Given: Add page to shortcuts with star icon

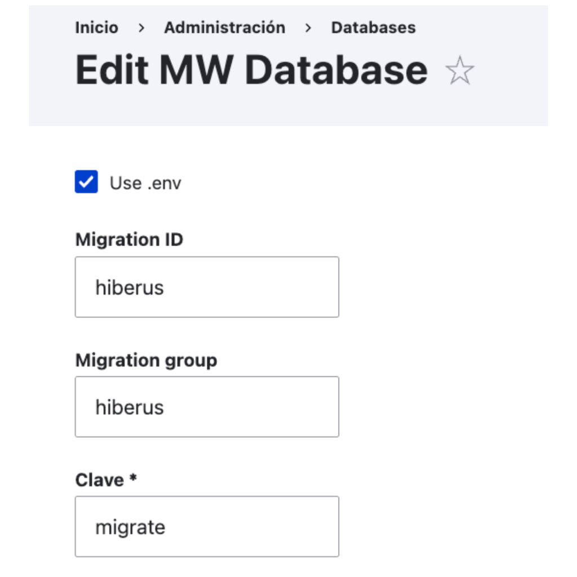Looking at the screenshot, I should 459,72.
